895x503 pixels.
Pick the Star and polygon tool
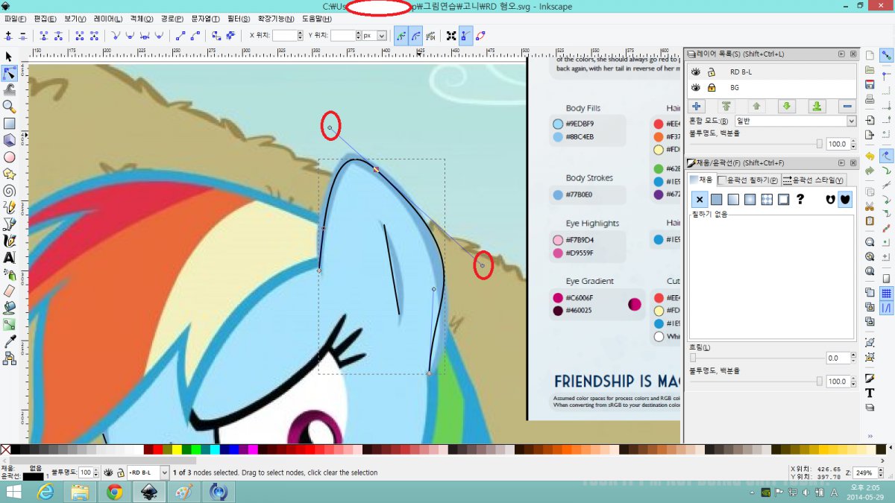[x=9, y=174]
